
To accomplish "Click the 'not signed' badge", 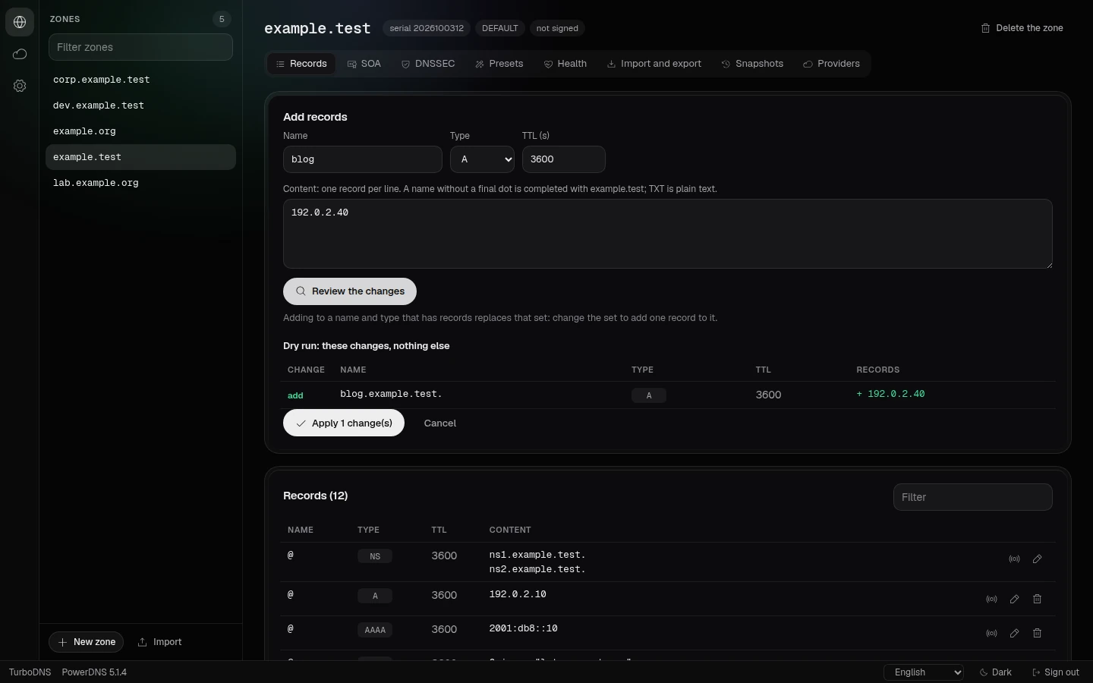I will tap(557, 28).
